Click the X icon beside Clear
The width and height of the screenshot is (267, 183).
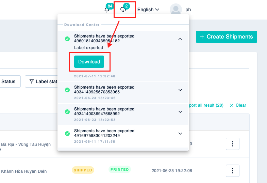pyautogui.click(x=232, y=105)
